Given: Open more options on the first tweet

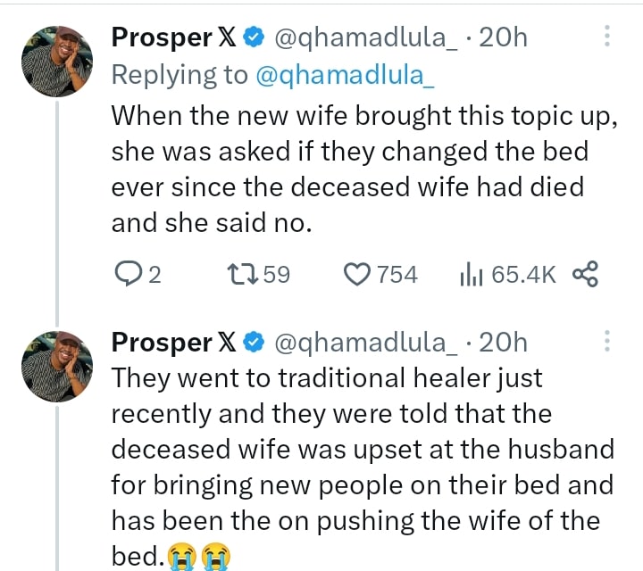Looking at the screenshot, I should (x=607, y=37).
